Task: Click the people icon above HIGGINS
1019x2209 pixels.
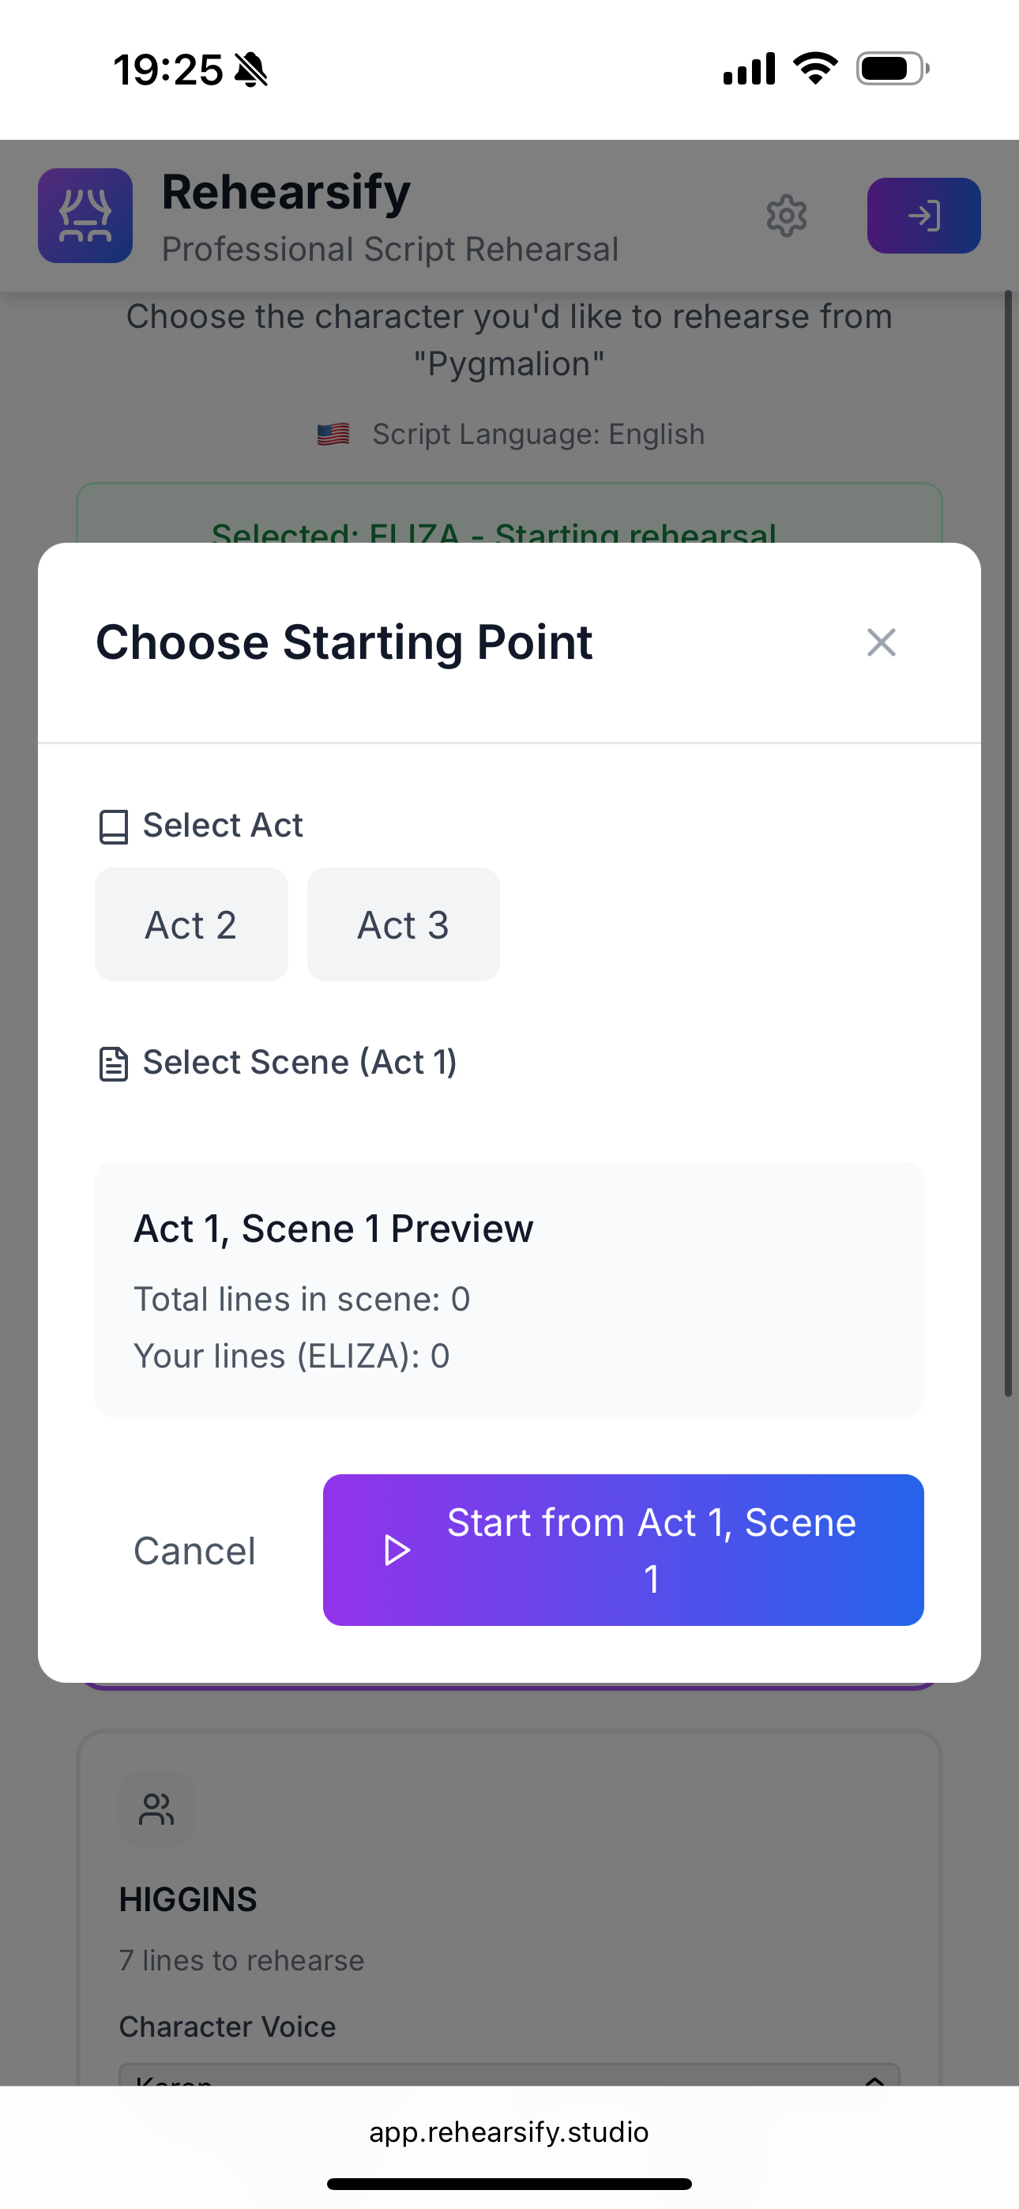Action: [x=156, y=1809]
